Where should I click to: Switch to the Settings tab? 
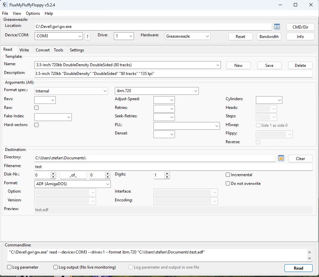(77, 50)
